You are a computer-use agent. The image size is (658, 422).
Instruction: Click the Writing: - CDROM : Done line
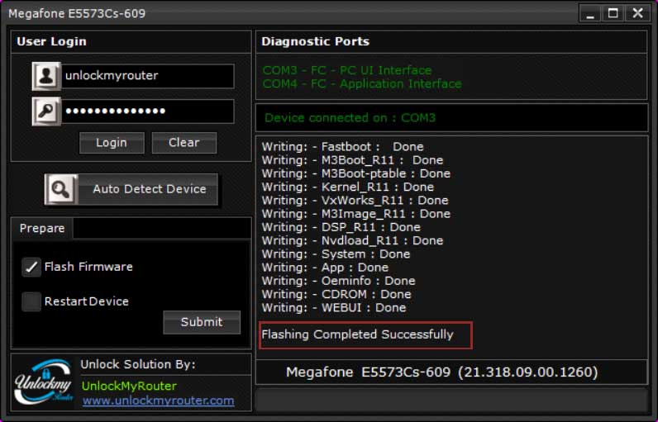(336, 294)
